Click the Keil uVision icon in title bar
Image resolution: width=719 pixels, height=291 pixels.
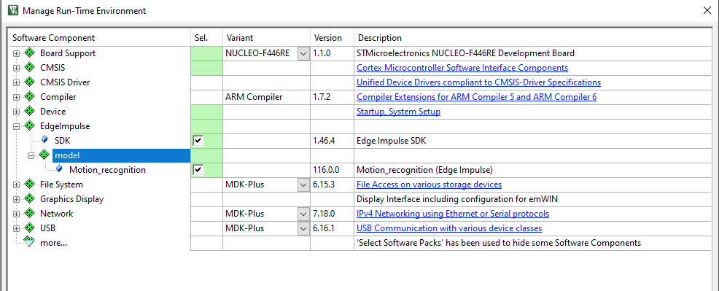pos(12,10)
